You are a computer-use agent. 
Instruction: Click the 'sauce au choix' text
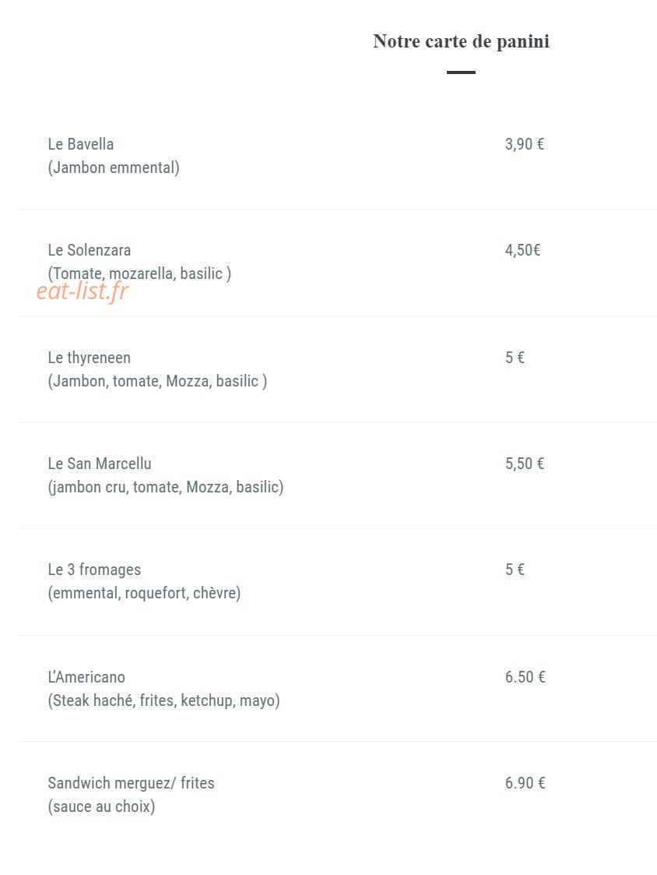coord(101,806)
